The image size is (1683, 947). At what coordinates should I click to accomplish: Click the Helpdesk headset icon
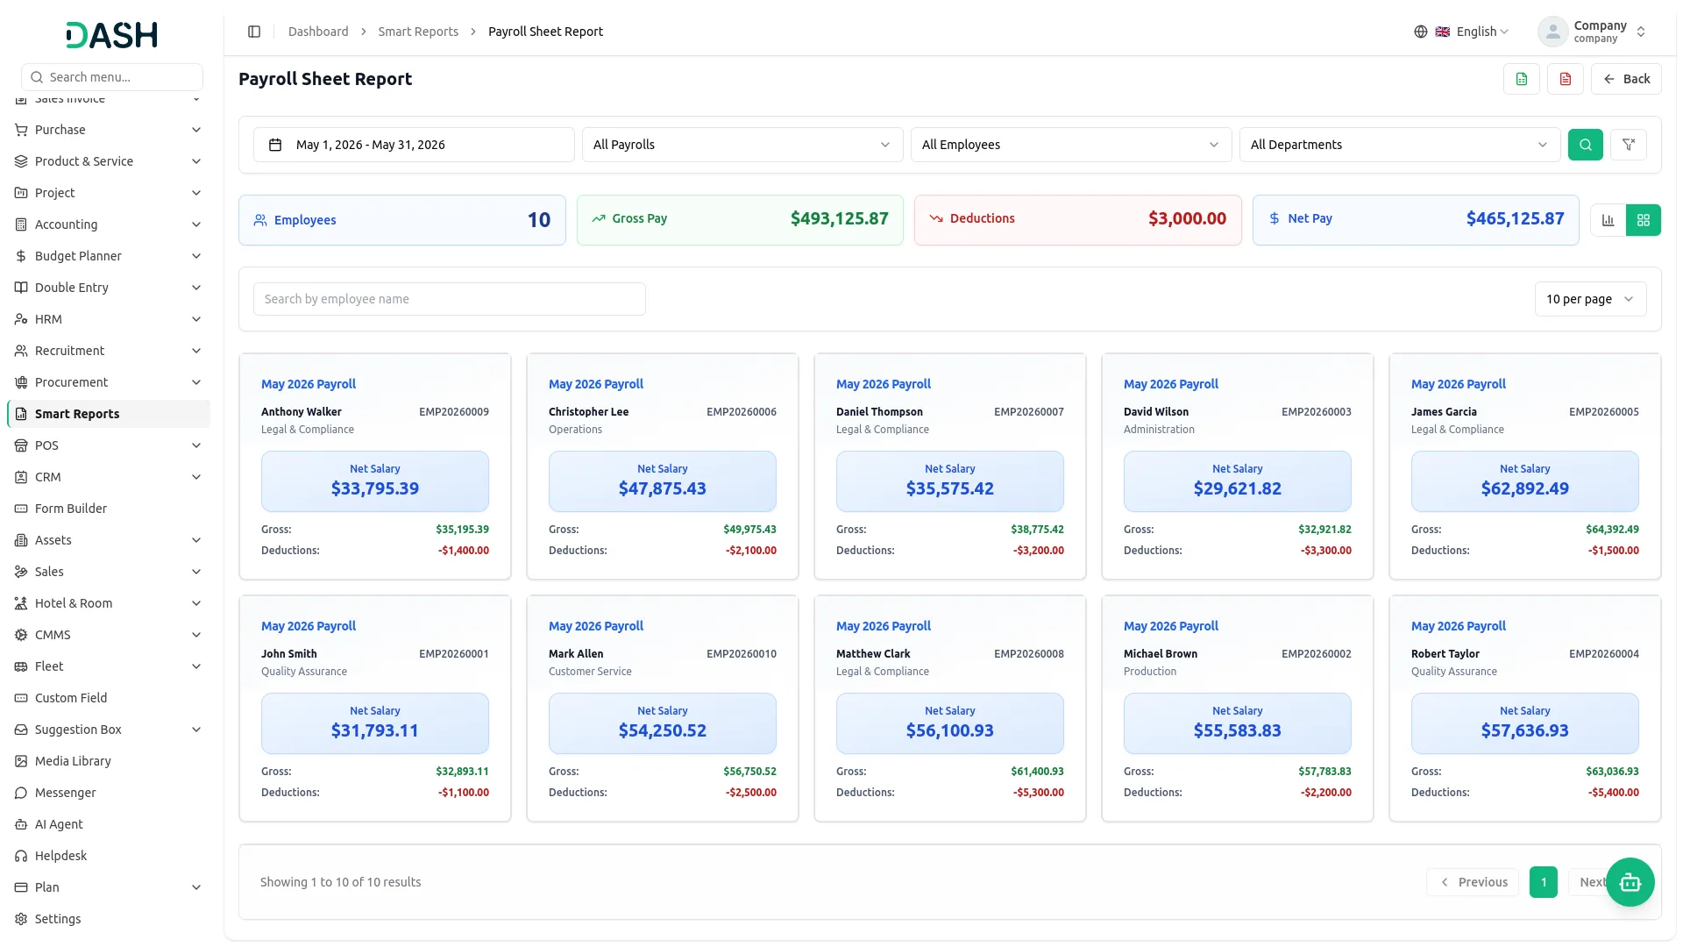21,856
